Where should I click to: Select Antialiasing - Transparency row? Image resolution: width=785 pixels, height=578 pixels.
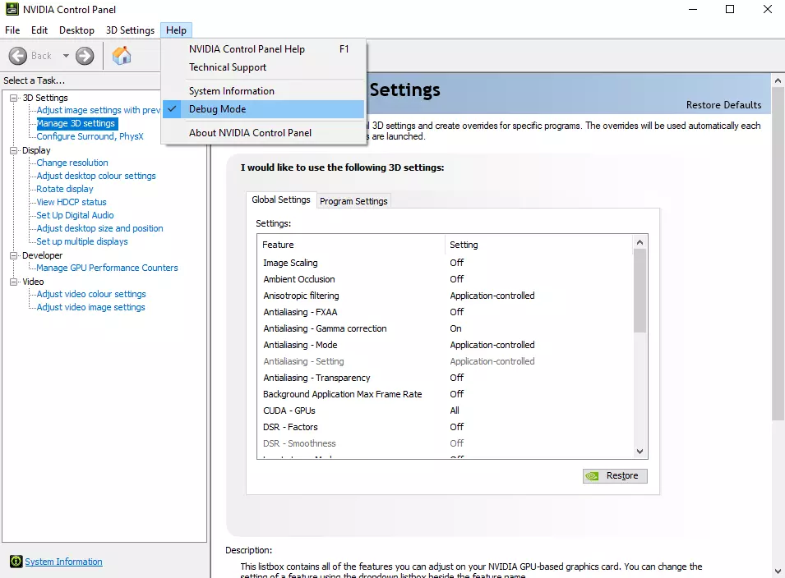(x=445, y=378)
